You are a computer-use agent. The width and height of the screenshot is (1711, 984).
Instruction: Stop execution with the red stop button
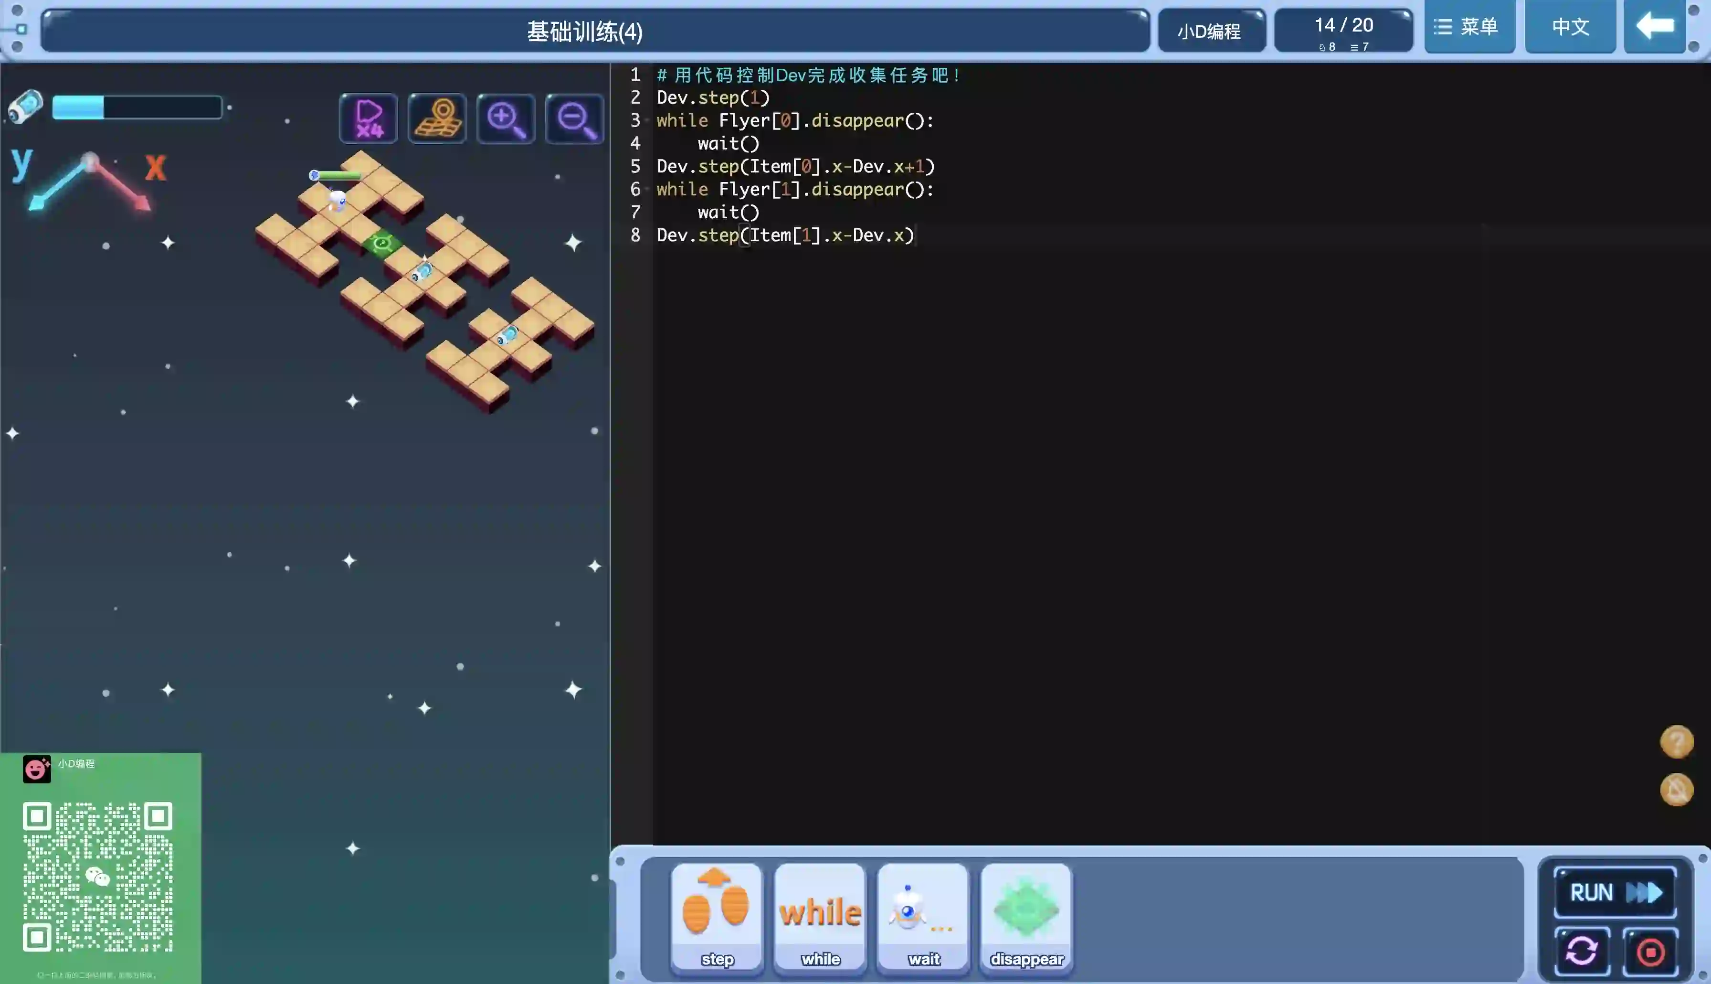coord(1650,952)
